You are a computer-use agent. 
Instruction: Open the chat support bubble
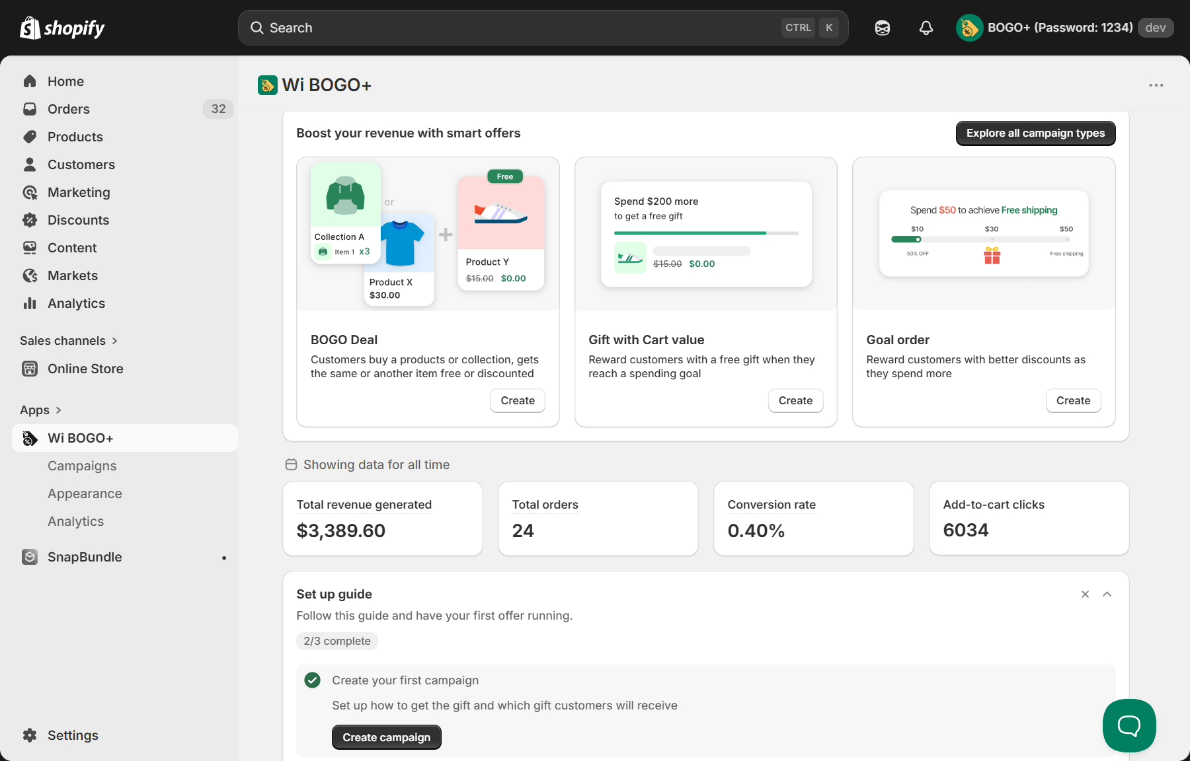pos(1129,725)
